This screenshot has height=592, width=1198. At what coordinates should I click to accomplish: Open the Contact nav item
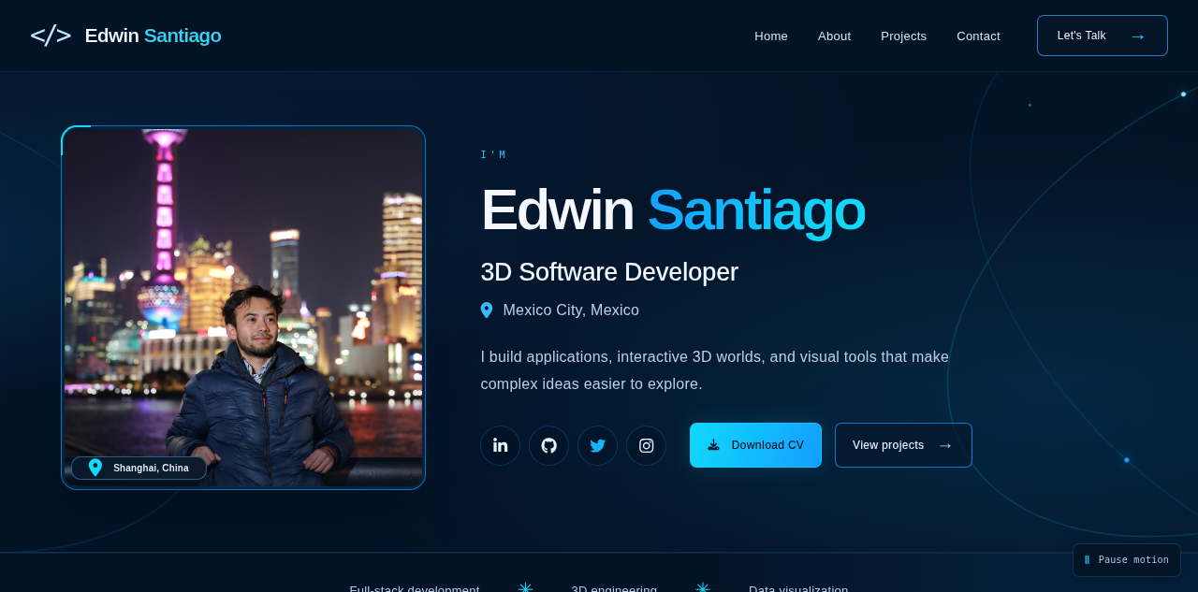(978, 36)
